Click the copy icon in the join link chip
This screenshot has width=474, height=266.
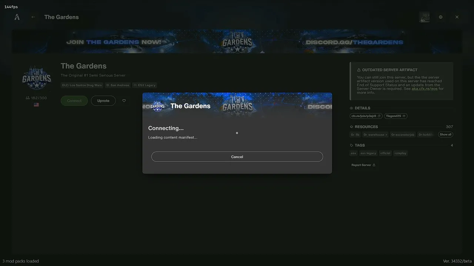(x=379, y=116)
